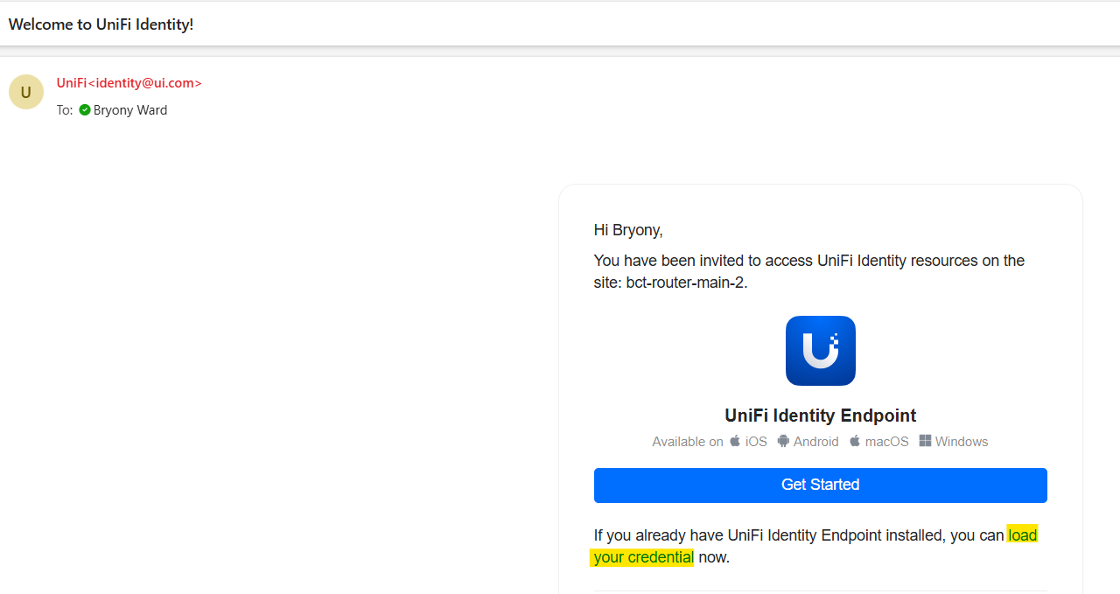Click the "Hi Bryony," greeting line
The height and width of the screenshot is (594, 1120).
[x=628, y=230]
